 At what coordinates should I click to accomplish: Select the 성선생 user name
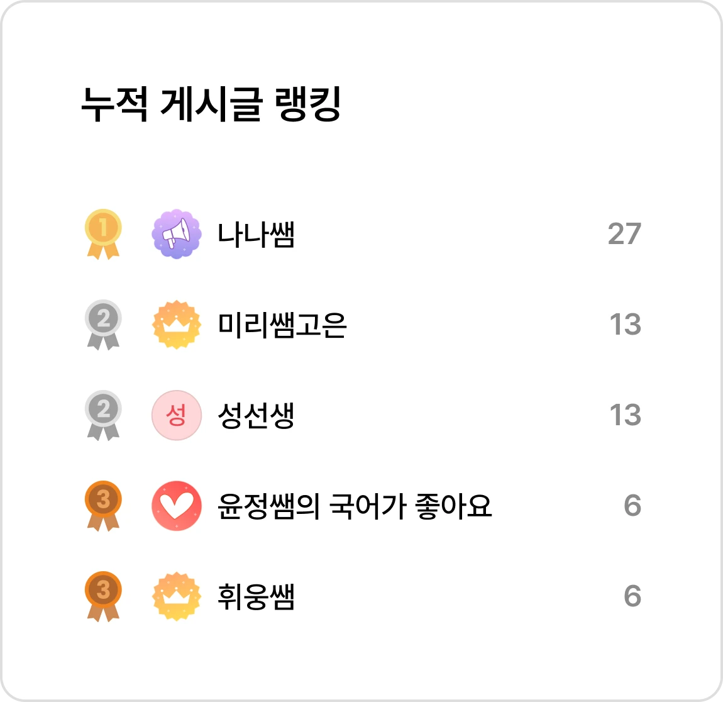pos(256,416)
